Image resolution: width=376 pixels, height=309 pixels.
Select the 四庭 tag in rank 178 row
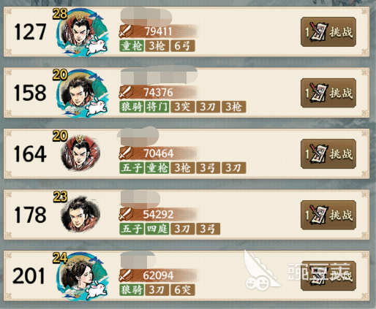tap(157, 229)
